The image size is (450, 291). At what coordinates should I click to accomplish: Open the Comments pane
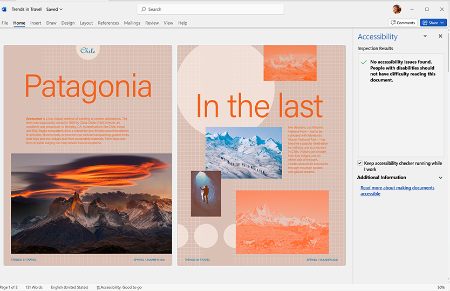coord(403,23)
